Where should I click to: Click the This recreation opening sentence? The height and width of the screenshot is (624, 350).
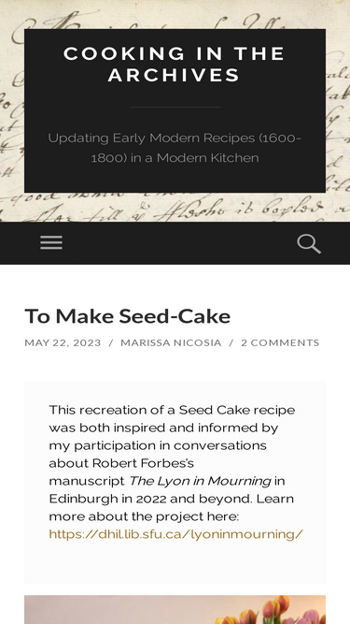pos(172,410)
